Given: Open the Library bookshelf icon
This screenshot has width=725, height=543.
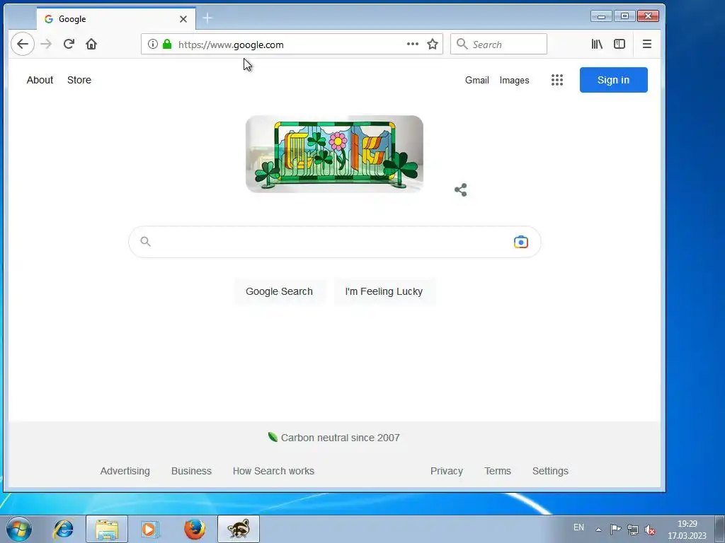Looking at the screenshot, I should [596, 44].
